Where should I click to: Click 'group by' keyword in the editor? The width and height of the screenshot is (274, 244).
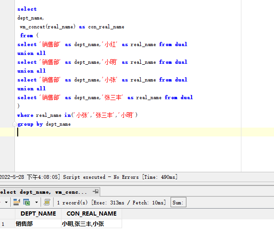(30, 124)
